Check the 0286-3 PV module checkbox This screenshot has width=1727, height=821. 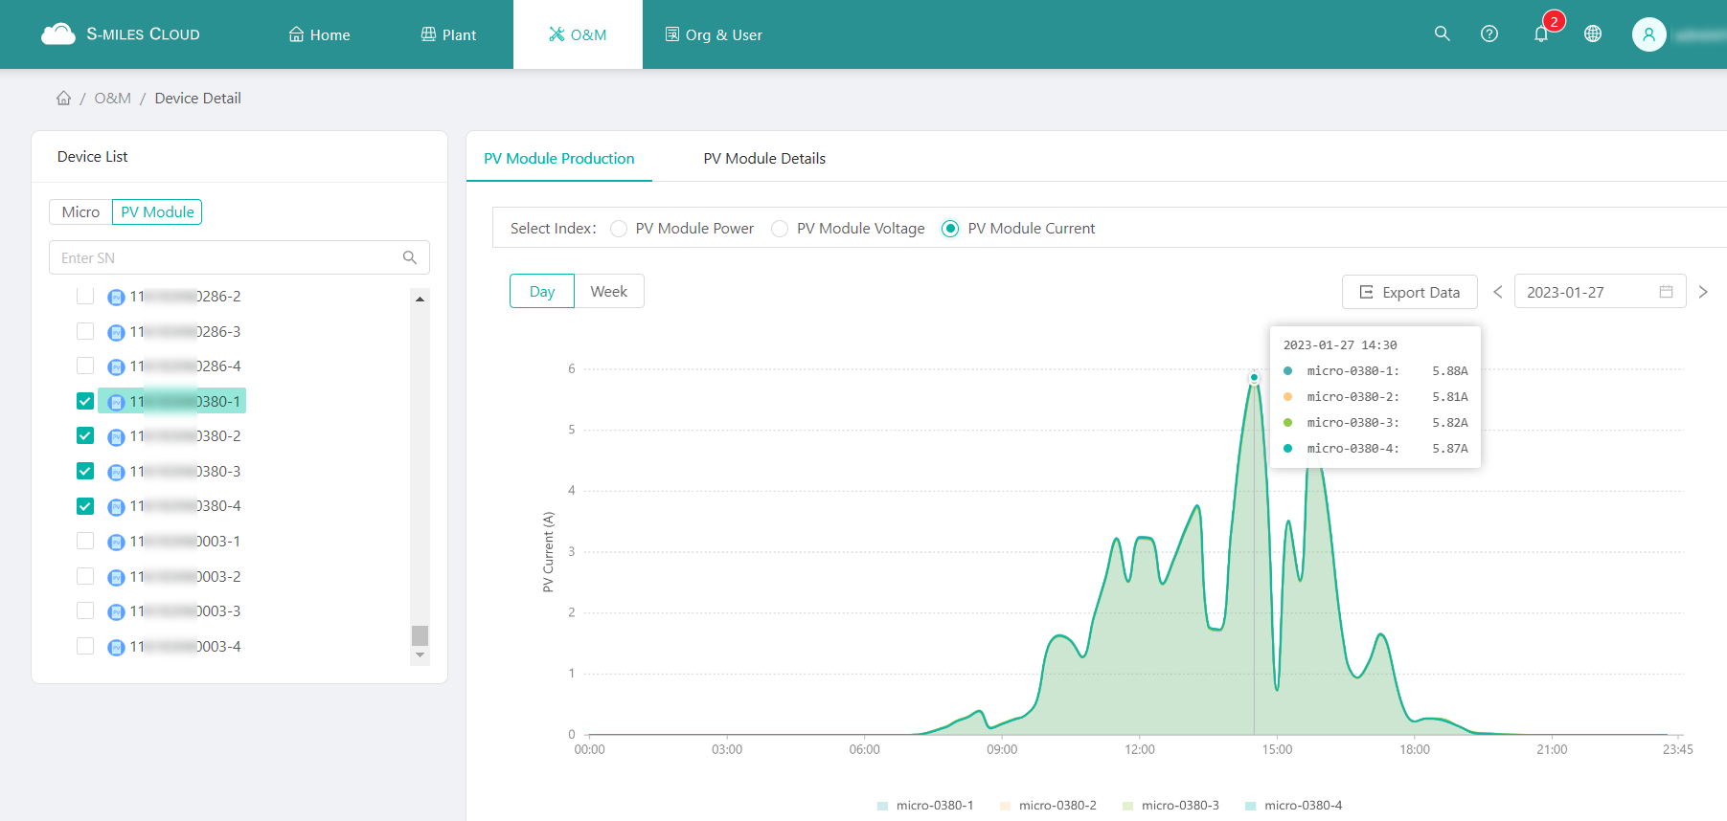coord(85,332)
